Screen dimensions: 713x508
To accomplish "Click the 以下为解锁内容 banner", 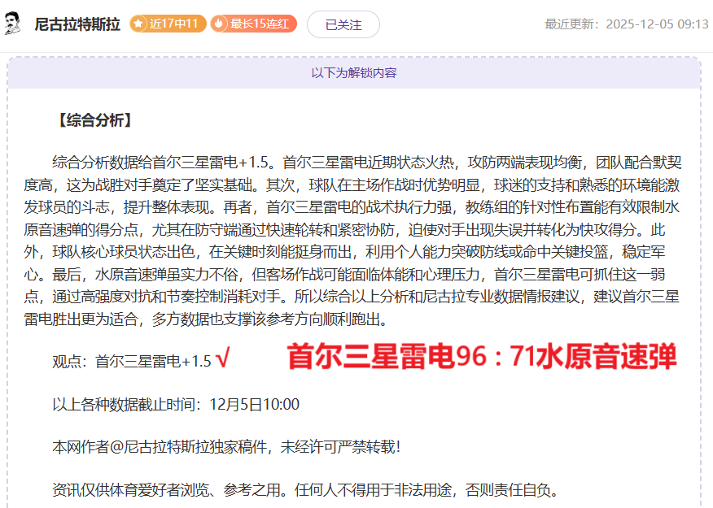I will tap(354, 72).
